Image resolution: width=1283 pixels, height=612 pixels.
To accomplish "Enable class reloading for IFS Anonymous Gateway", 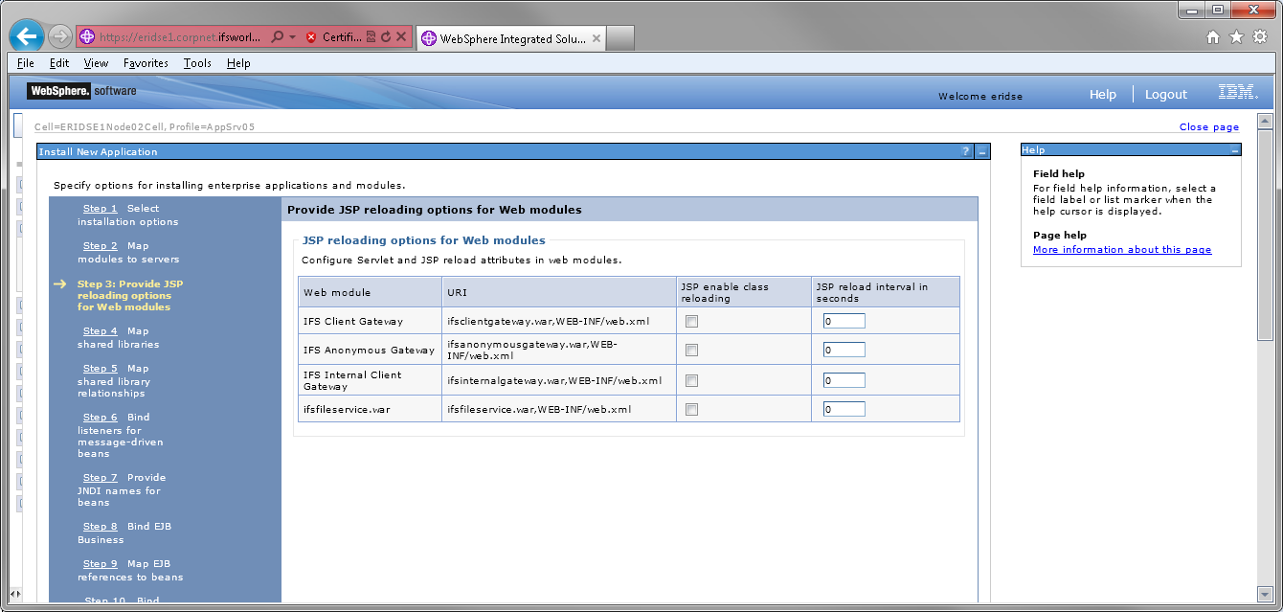I will (691, 350).
